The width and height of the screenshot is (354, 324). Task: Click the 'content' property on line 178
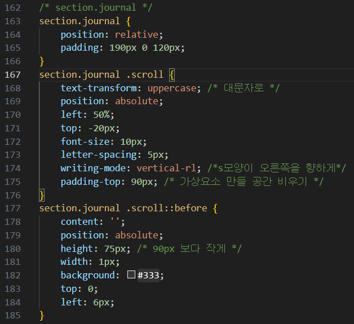click(x=79, y=221)
